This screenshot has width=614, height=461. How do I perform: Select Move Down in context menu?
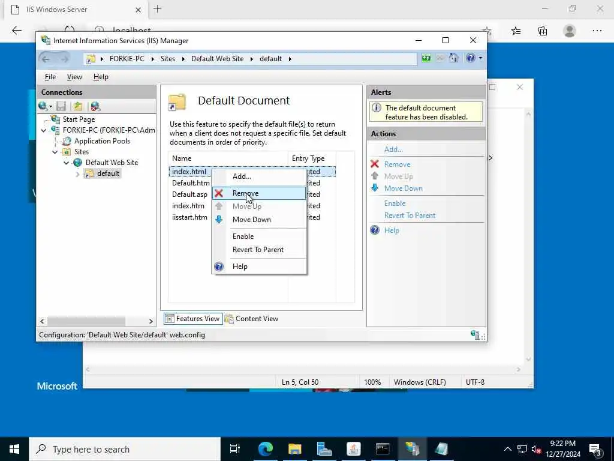(251, 220)
